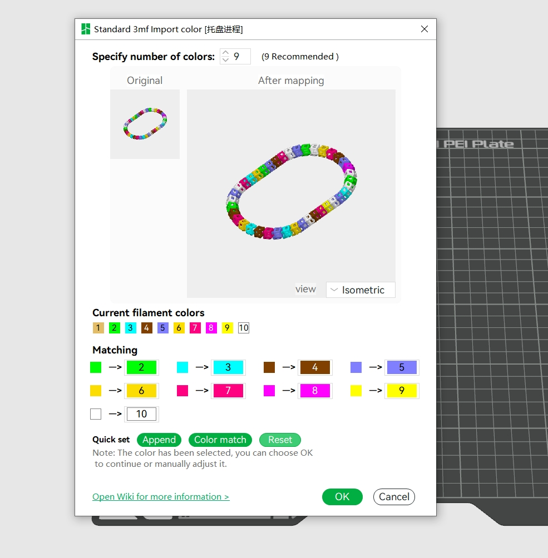Open the Isometric view dropdown
Screen dimensions: 548x558
tap(361, 290)
